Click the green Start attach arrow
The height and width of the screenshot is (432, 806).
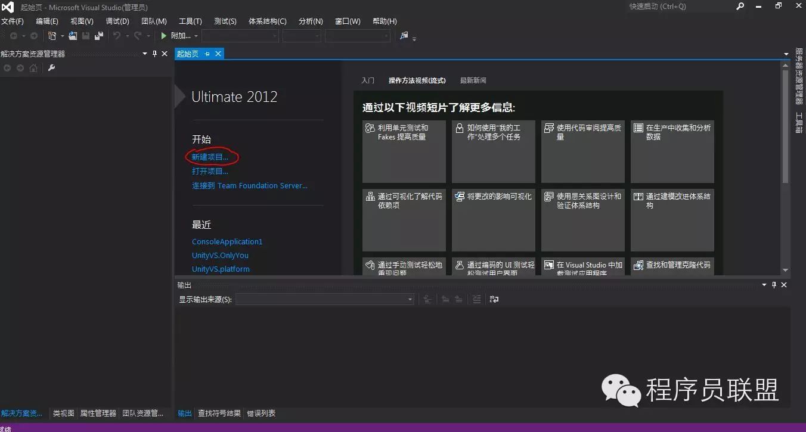coord(164,36)
